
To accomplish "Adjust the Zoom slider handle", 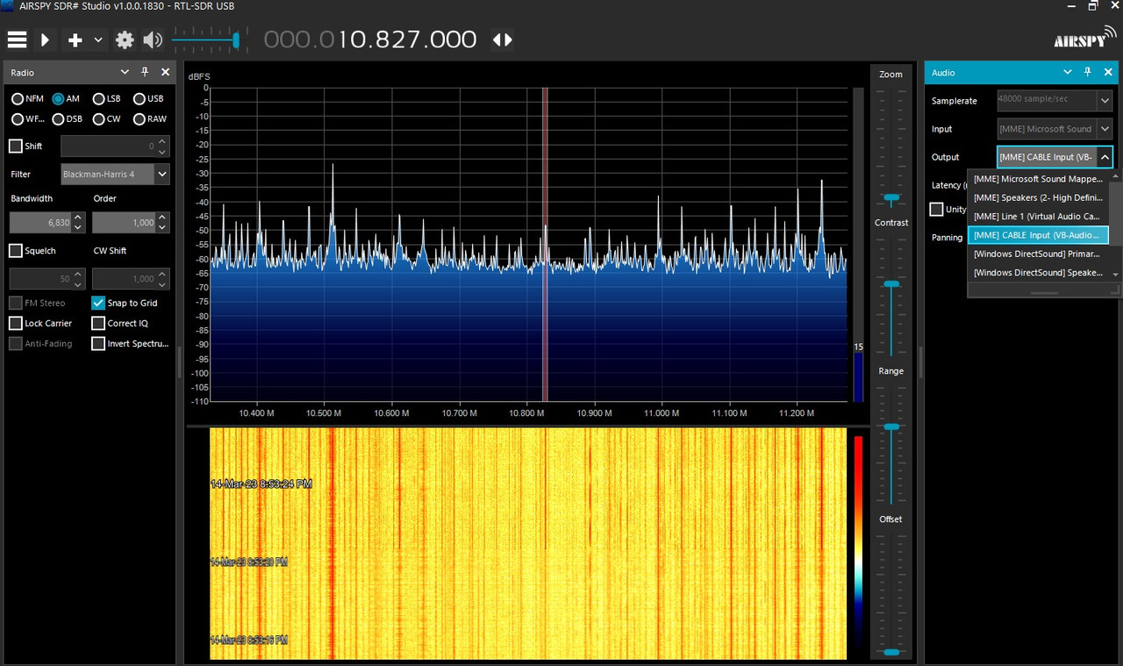I will [x=891, y=198].
